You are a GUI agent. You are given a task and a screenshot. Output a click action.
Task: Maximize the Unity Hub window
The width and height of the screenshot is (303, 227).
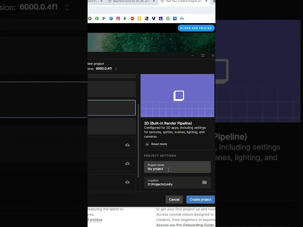(203, 56)
